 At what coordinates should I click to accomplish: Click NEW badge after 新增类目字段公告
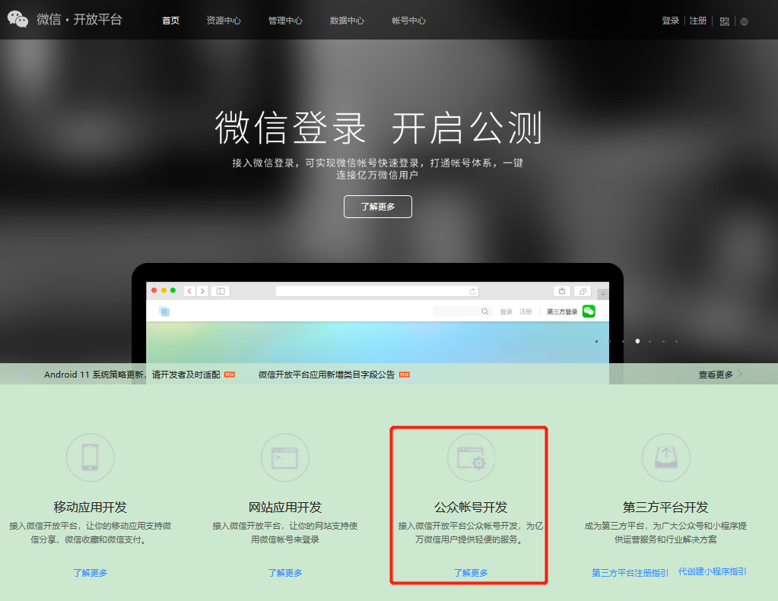pyautogui.click(x=405, y=375)
